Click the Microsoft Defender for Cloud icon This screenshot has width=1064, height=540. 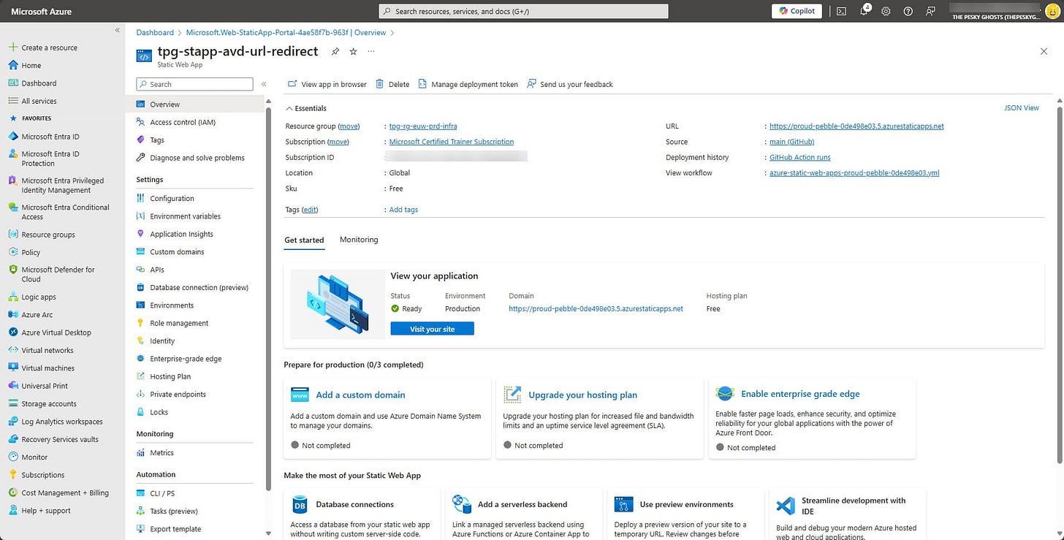(x=12, y=270)
